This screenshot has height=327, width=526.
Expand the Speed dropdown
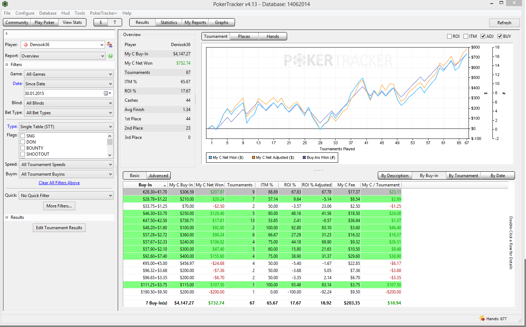pyautogui.click(x=66, y=165)
